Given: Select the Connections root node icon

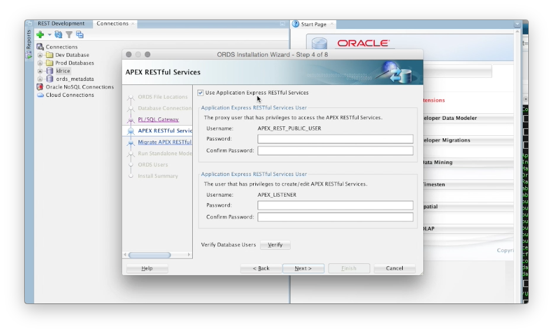Looking at the screenshot, I should (x=40, y=47).
